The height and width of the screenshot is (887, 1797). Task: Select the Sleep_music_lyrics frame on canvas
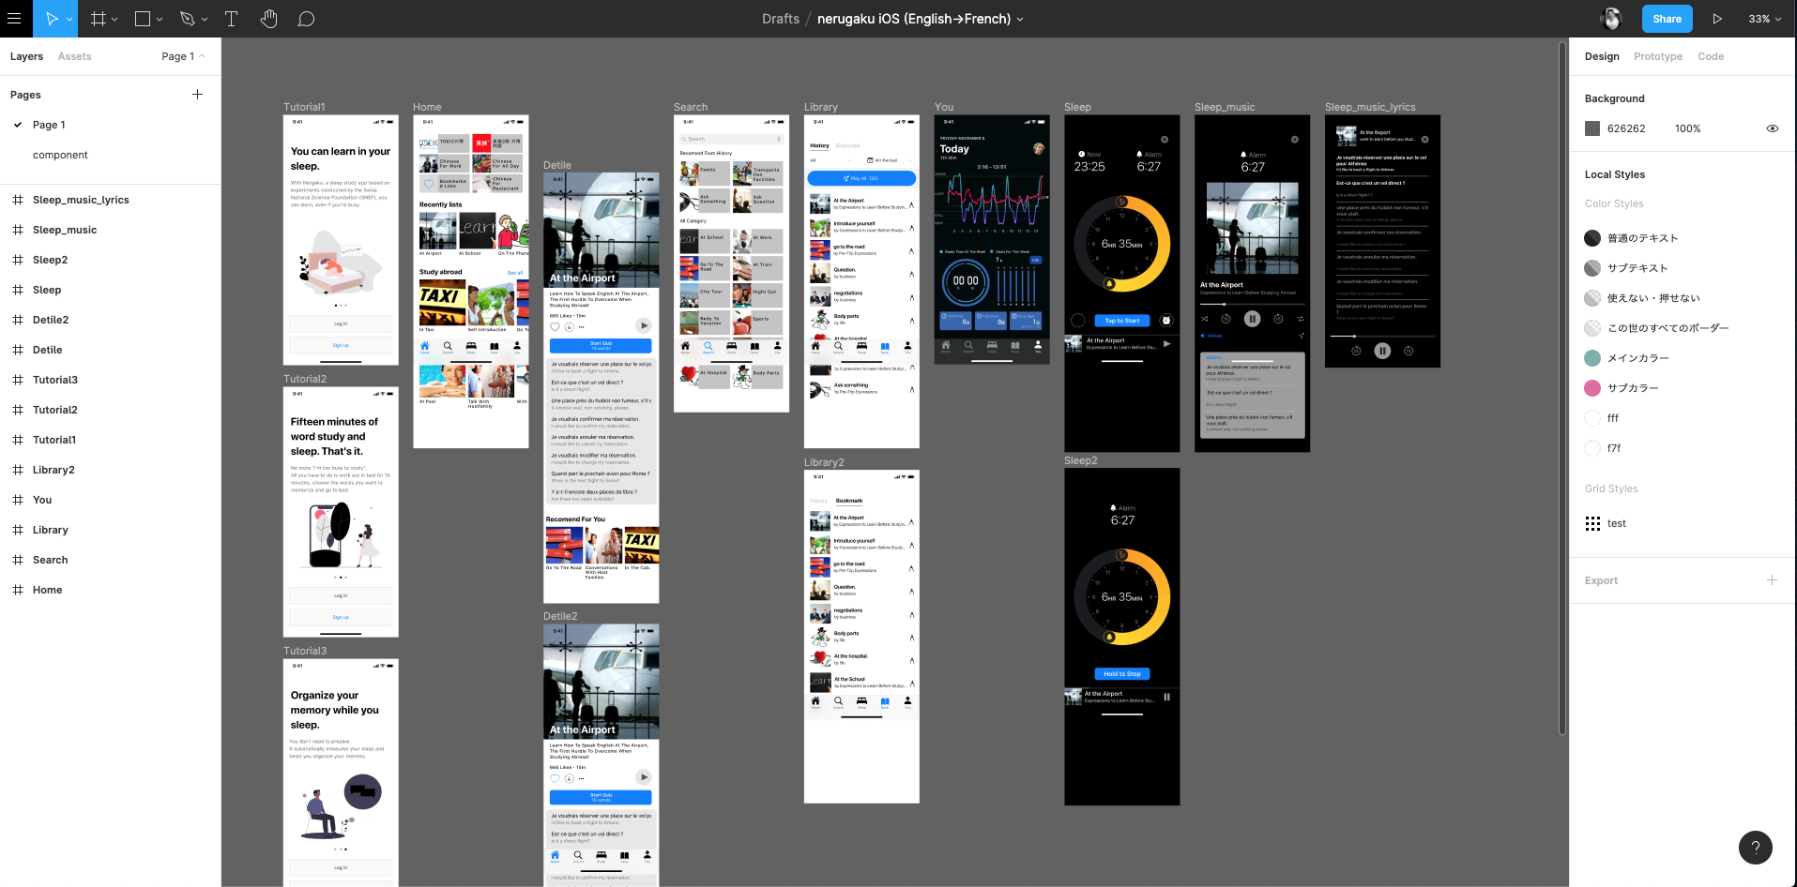pos(1382,241)
